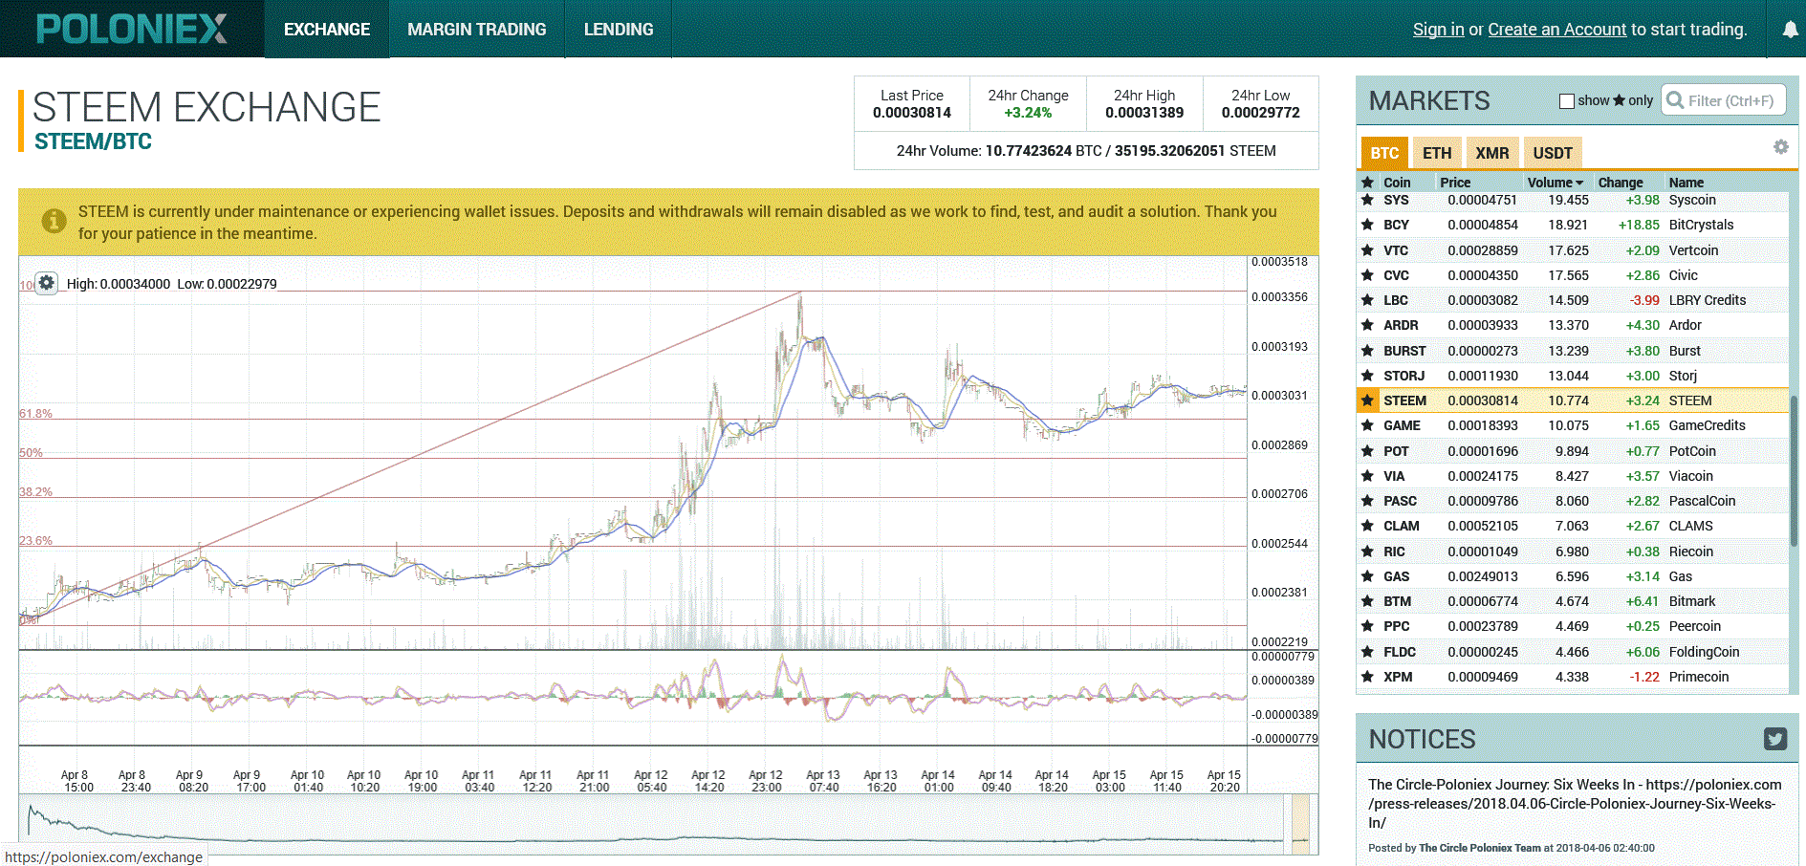1806x866 pixels.
Task: Click the Sign in link
Action: tap(1438, 30)
